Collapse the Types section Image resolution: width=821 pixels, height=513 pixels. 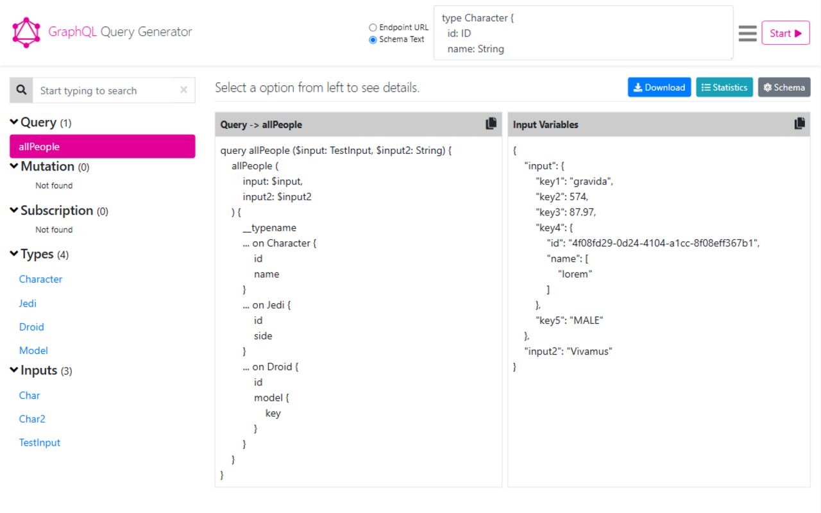coord(13,254)
